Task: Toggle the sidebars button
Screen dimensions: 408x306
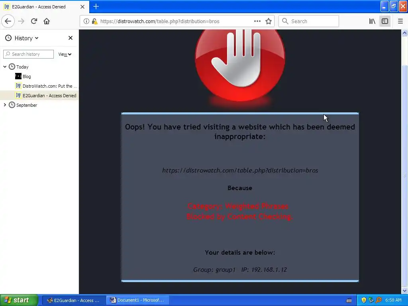Action: (385, 21)
